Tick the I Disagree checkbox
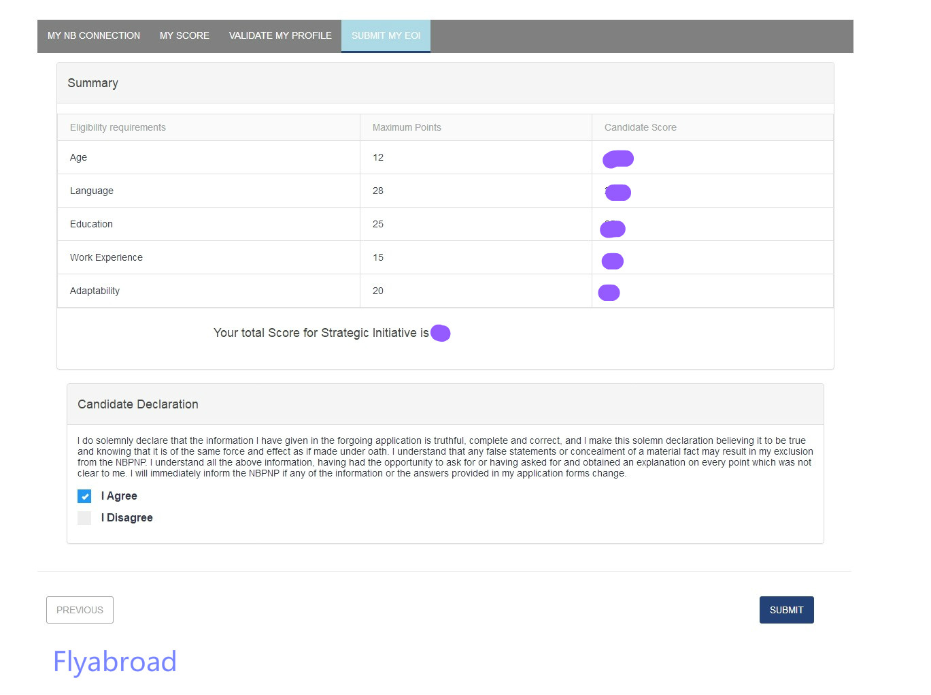This screenshot has width=931, height=695. [84, 518]
